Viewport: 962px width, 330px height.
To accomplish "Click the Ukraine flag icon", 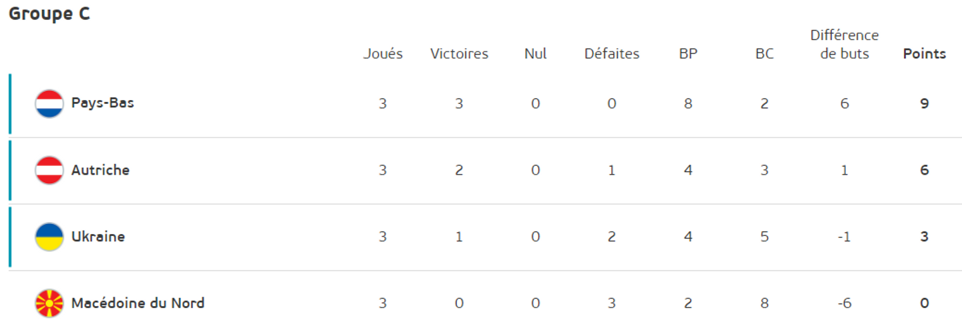I will pyautogui.click(x=49, y=237).
